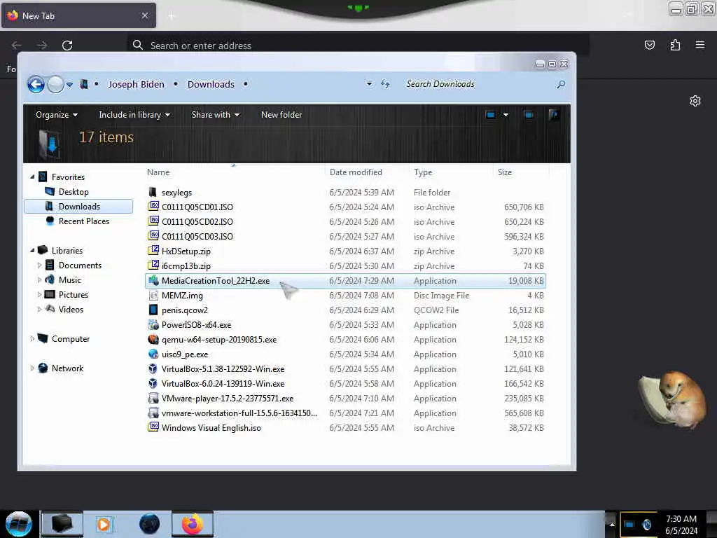717x538 pixels.
Task: Open Firefox new tab personalize gear
Action: pos(695,101)
